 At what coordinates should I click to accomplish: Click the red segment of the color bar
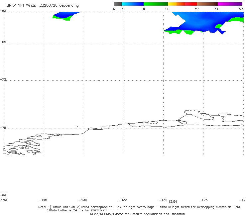pos(191,4)
